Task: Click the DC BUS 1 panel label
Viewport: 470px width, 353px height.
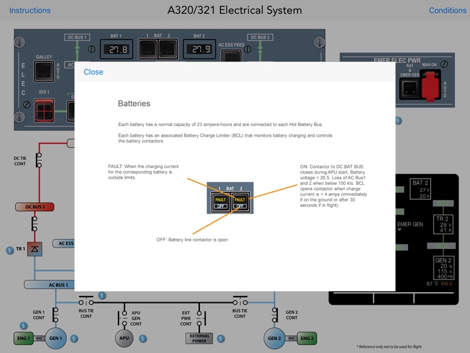Action: (77, 37)
